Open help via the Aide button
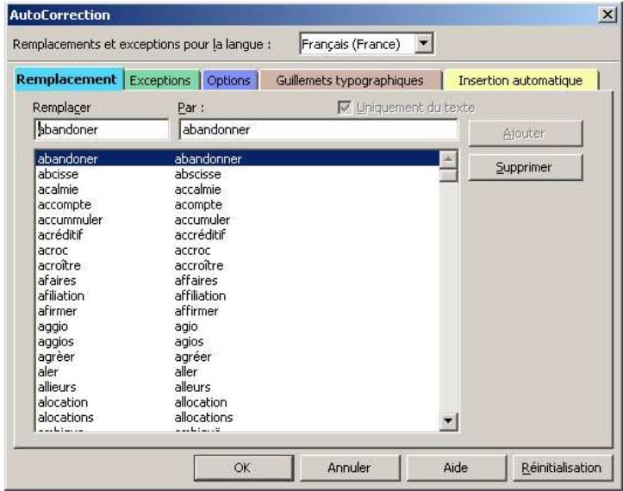623x491 pixels. coord(456,468)
